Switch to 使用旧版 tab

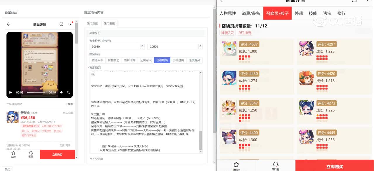pyautogui.click(x=109, y=24)
